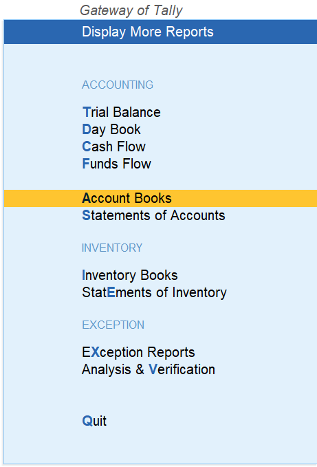
Task: Click the Gateway of Tally breadcrumb text
Action: coord(131,11)
